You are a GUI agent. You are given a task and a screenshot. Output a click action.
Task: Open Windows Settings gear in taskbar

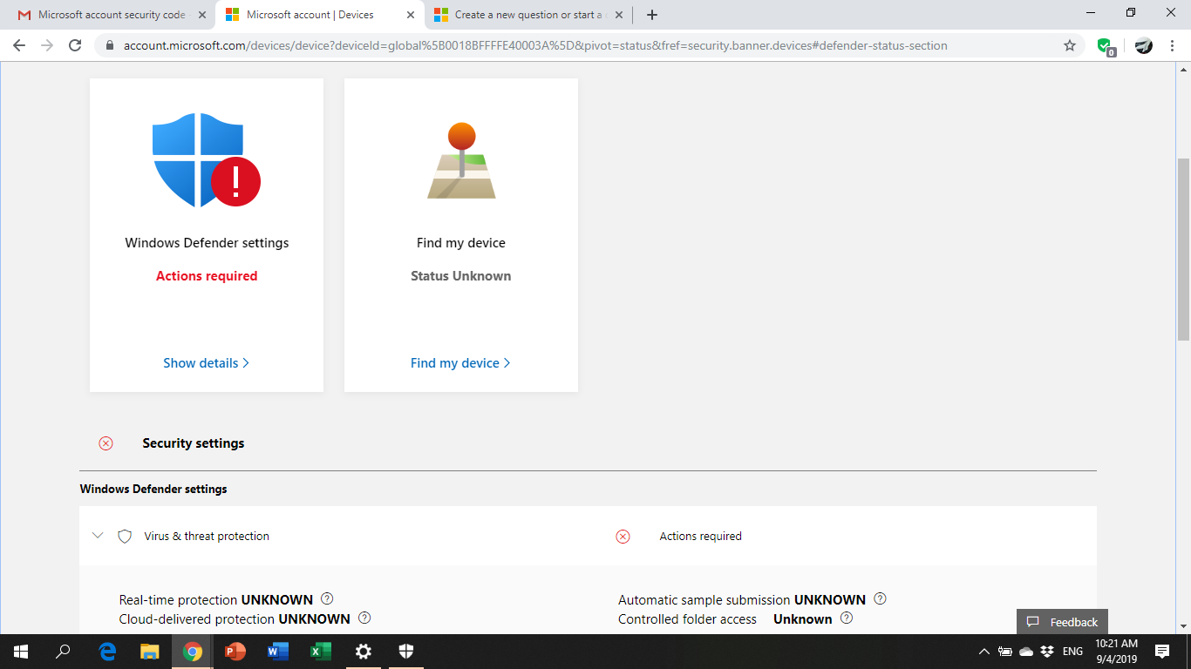click(x=364, y=652)
